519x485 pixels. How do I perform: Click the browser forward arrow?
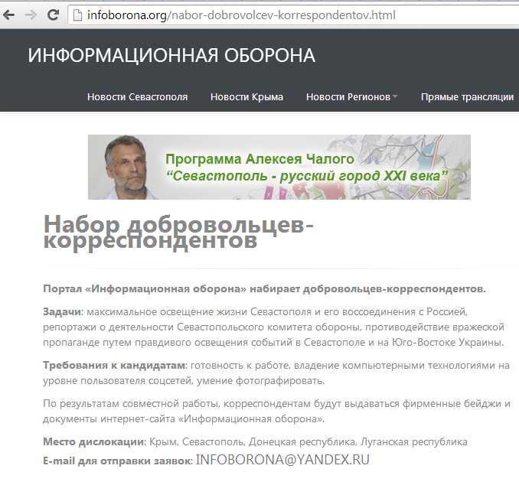tap(31, 15)
